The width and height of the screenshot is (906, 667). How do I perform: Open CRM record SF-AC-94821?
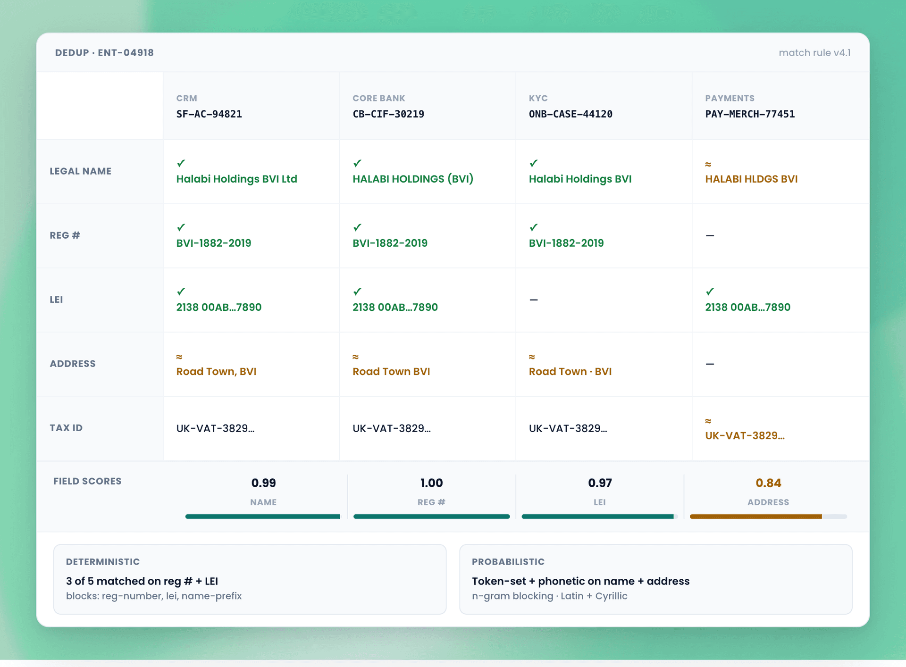[x=209, y=114]
